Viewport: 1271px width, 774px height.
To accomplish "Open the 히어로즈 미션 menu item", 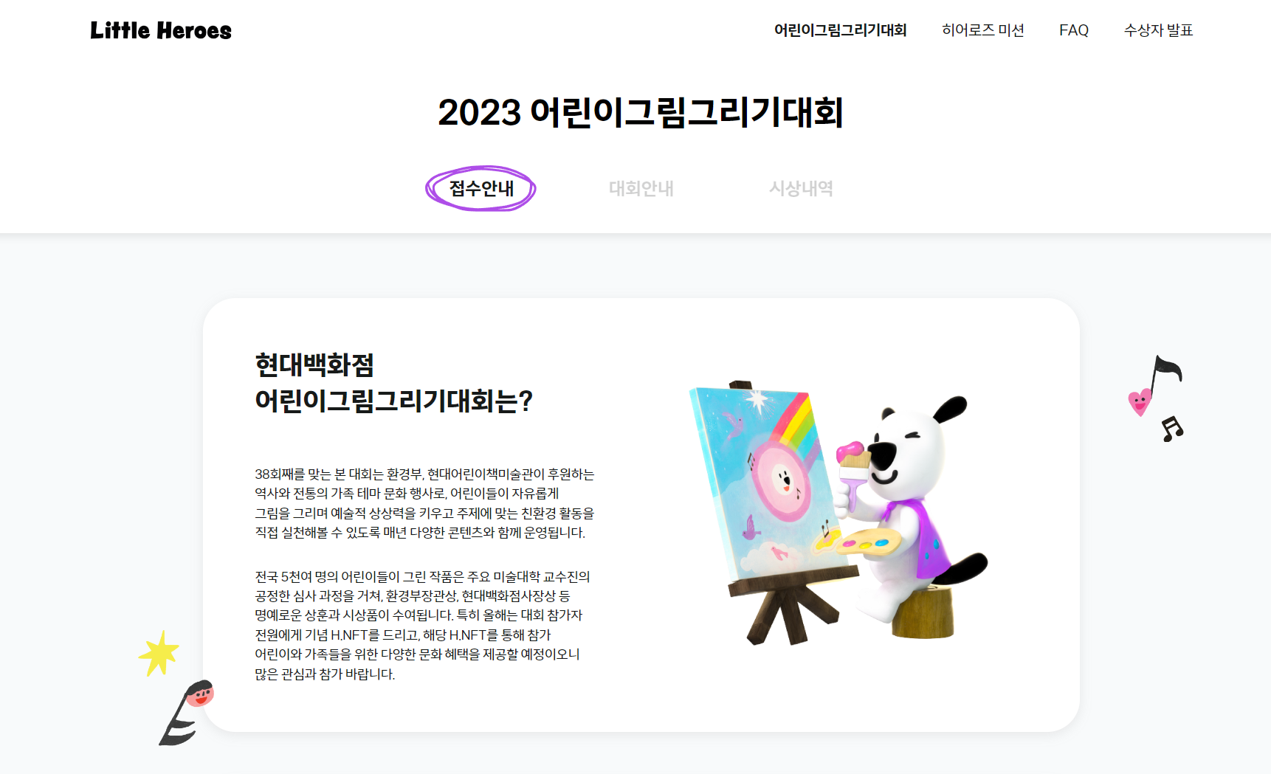I will coord(982,30).
